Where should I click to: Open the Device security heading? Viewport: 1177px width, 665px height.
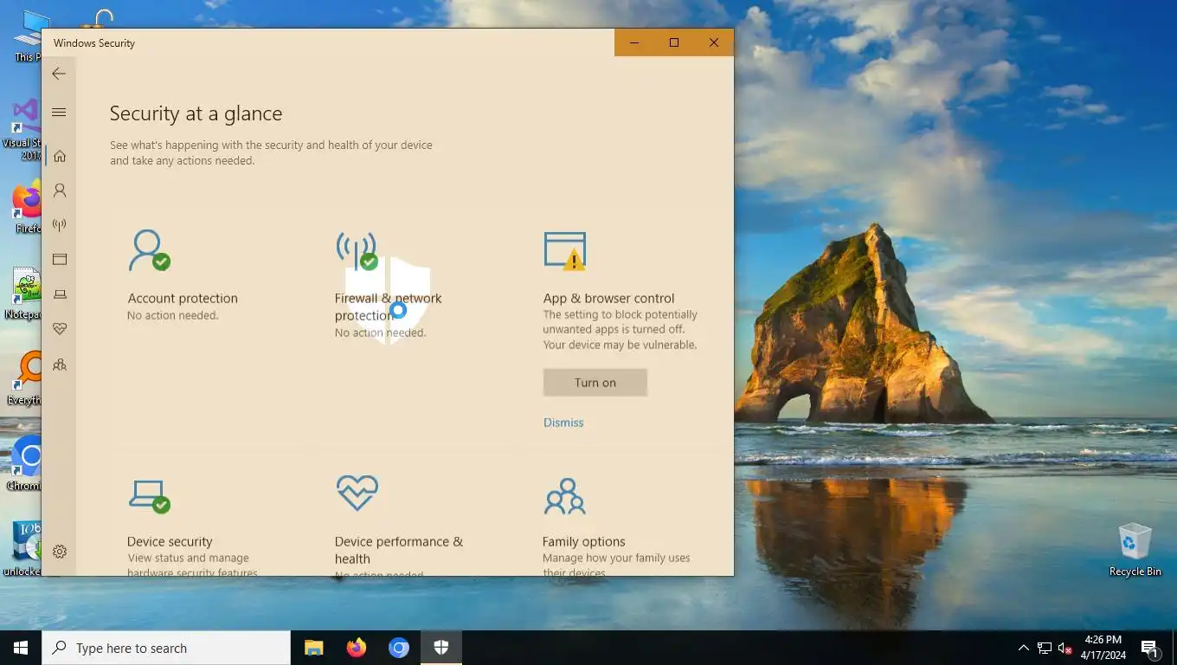point(170,541)
